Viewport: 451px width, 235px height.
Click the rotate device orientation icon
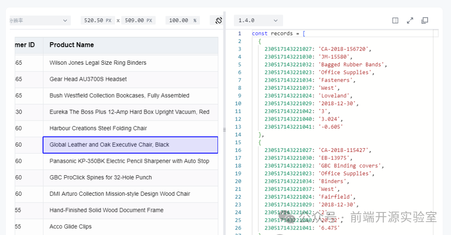[218, 20]
